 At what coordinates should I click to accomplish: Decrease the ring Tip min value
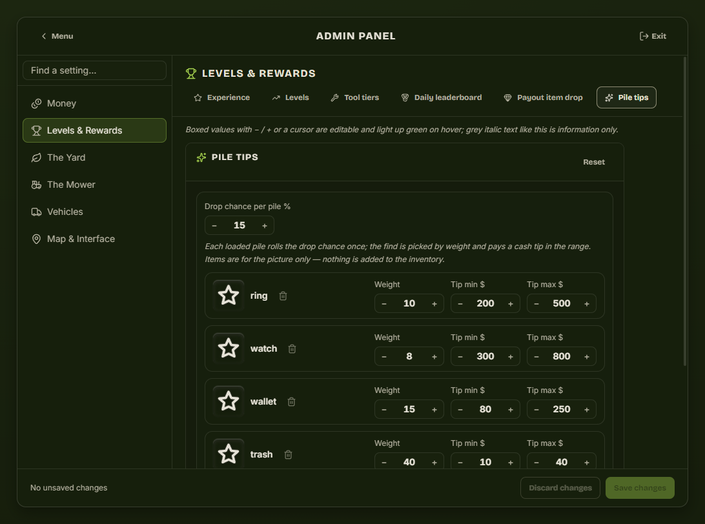pyautogui.click(x=460, y=304)
